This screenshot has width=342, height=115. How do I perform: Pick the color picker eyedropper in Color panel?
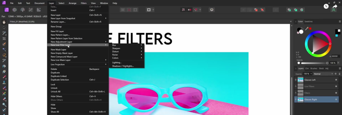[307, 29]
